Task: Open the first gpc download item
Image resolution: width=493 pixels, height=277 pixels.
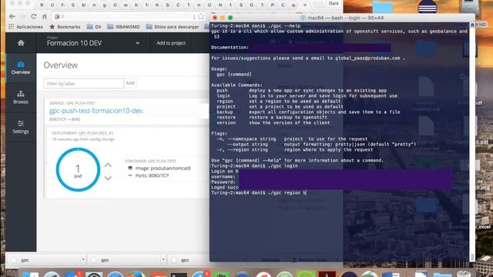Action: (44, 260)
